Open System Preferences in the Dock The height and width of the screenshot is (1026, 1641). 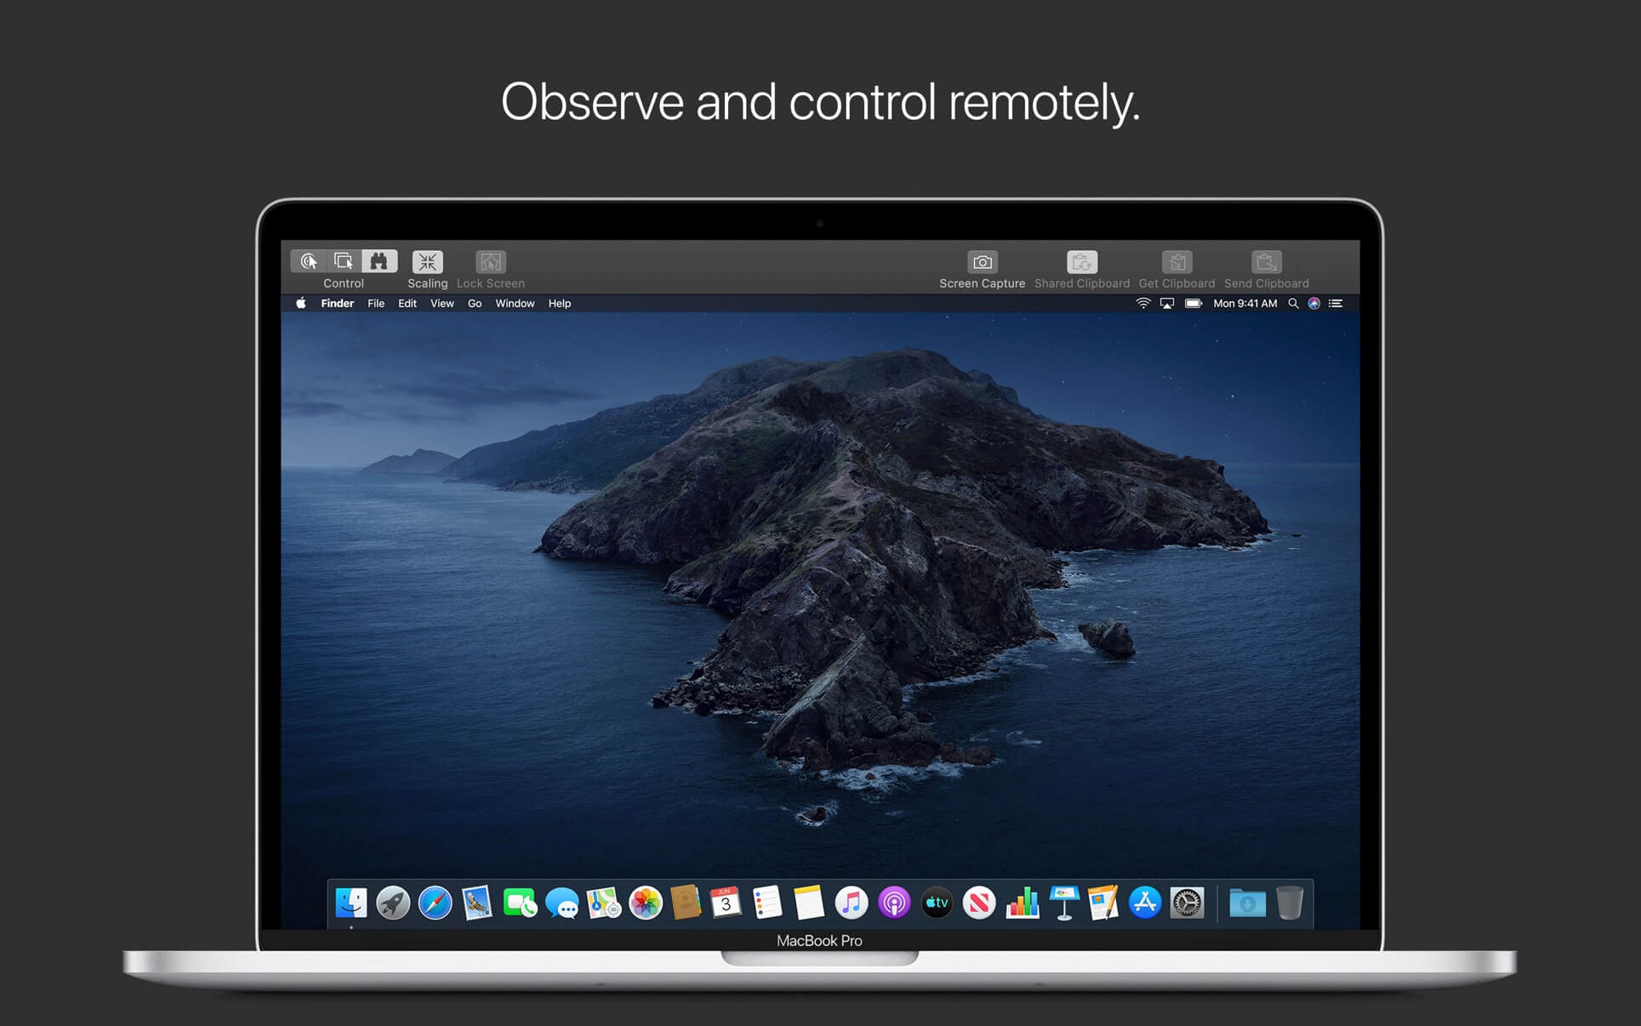coord(1187,903)
